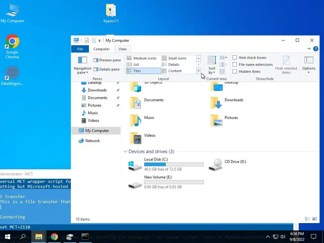
Task: Click Size all columns to fit icon
Action: click(x=222, y=72)
